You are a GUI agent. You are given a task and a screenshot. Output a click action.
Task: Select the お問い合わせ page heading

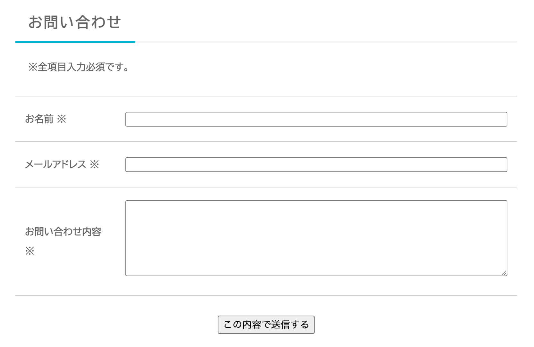coord(74,22)
